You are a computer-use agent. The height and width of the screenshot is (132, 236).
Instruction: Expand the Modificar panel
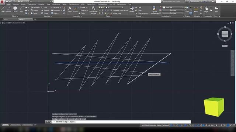(48, 16)
